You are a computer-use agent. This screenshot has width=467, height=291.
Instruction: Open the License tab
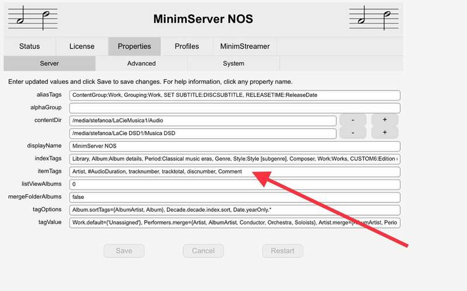coord(82,46)
